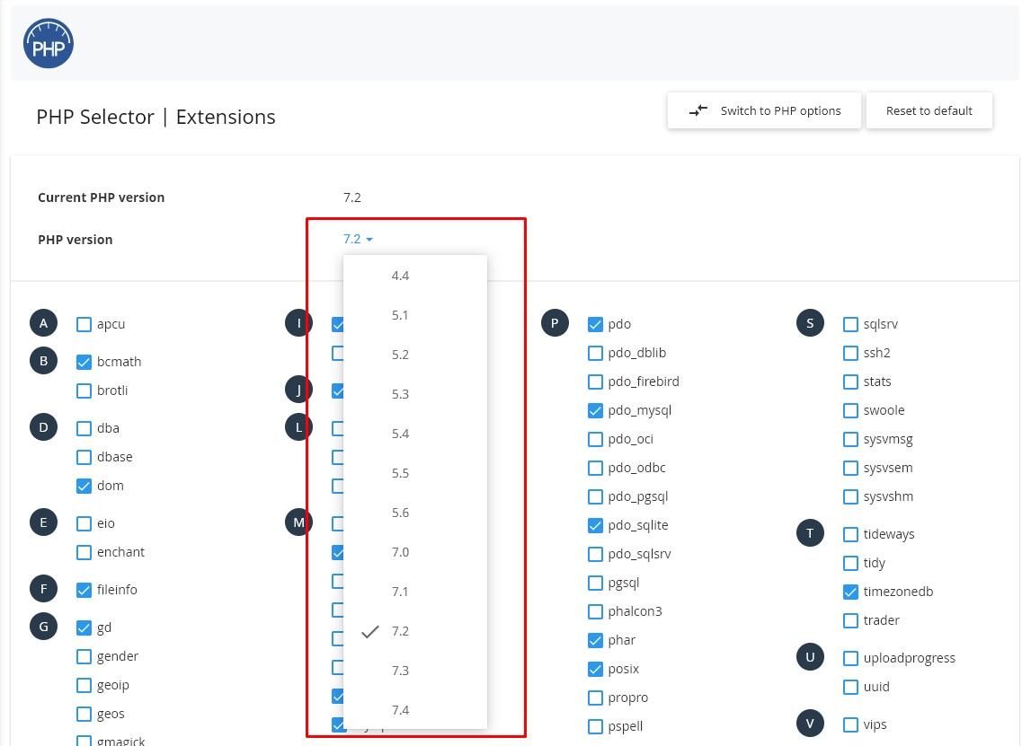The image size is (1031, 746).
Task: Click the letter A group badge
Action: click(43, 323)
